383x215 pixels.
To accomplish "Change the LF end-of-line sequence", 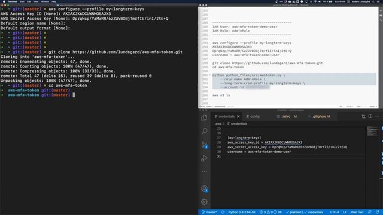I will (x=345, y=212).
